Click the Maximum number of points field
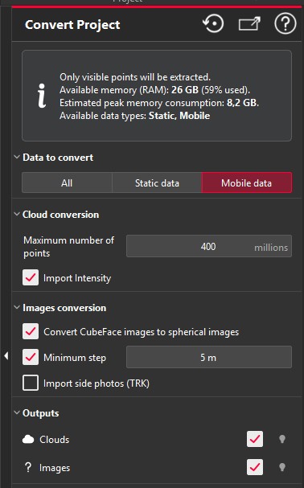The height and width of the screenshot is (488, 304). [209, 246]
